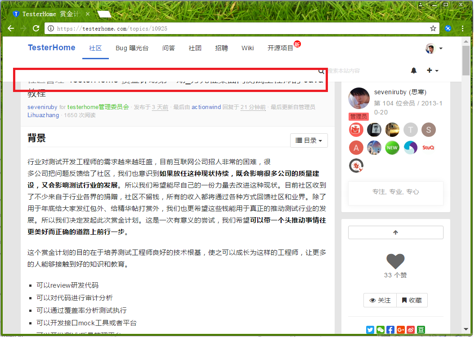The width and height of the screenshot is (475, 337).
Task: Open the 招聘 section
Action: click(221, 48)
